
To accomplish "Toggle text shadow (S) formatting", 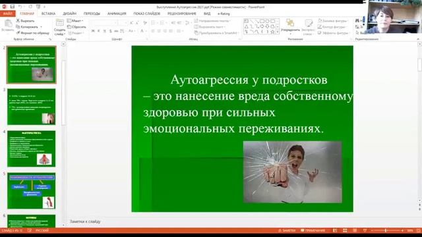I will click(111, 31).
